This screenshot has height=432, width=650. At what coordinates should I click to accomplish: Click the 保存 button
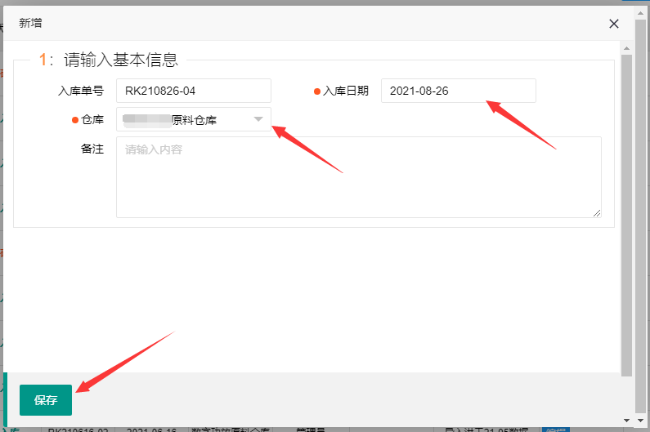[x=46, y=400]
